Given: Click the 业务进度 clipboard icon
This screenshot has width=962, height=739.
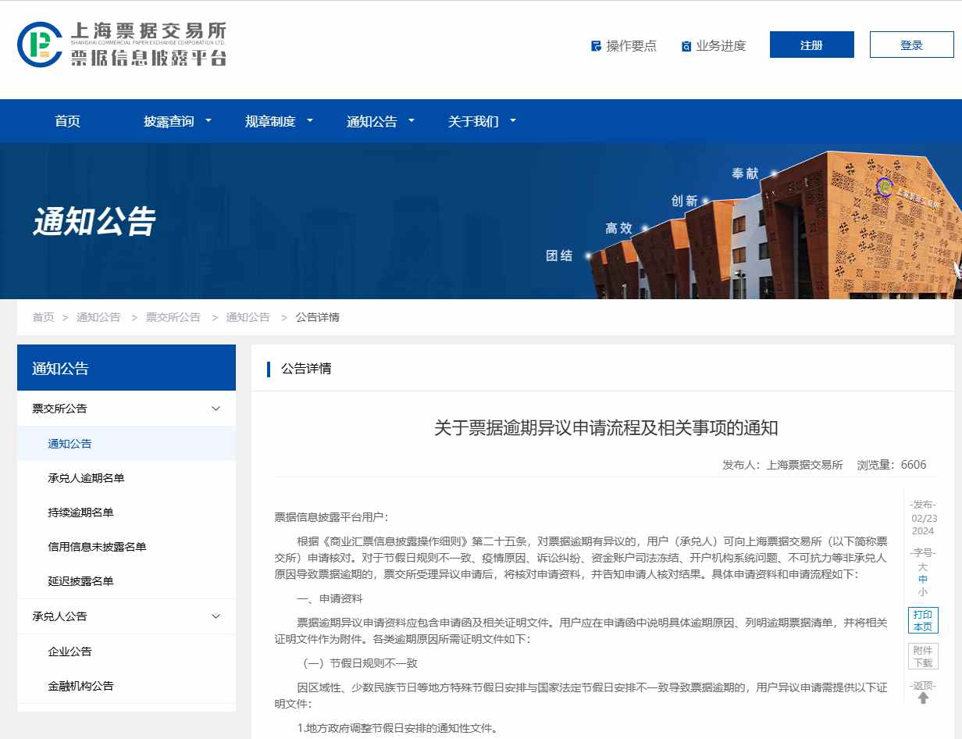Looking at the screenshot, I should click(686, 46).
